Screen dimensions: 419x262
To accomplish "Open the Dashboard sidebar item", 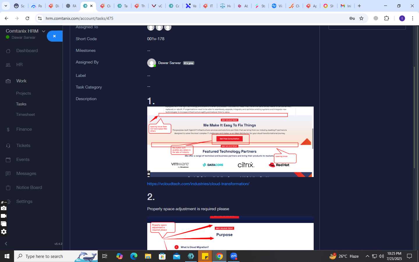I will 27,51.
